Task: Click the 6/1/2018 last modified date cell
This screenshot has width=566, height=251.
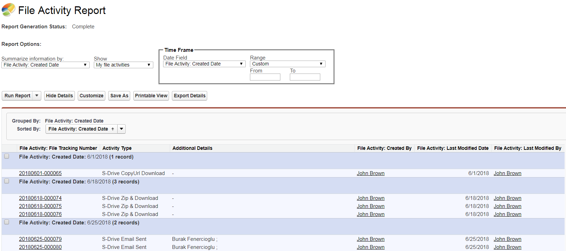Action: tap(478, 173)
